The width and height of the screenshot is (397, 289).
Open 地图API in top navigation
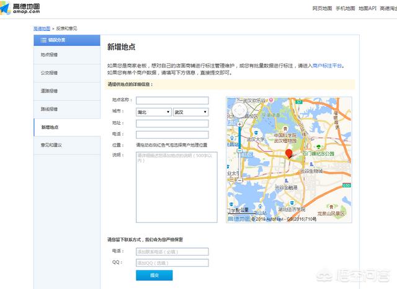[x=367, y=8]
